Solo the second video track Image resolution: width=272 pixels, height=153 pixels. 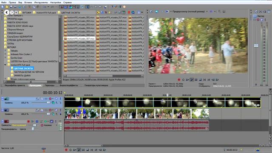coord(60,110)
